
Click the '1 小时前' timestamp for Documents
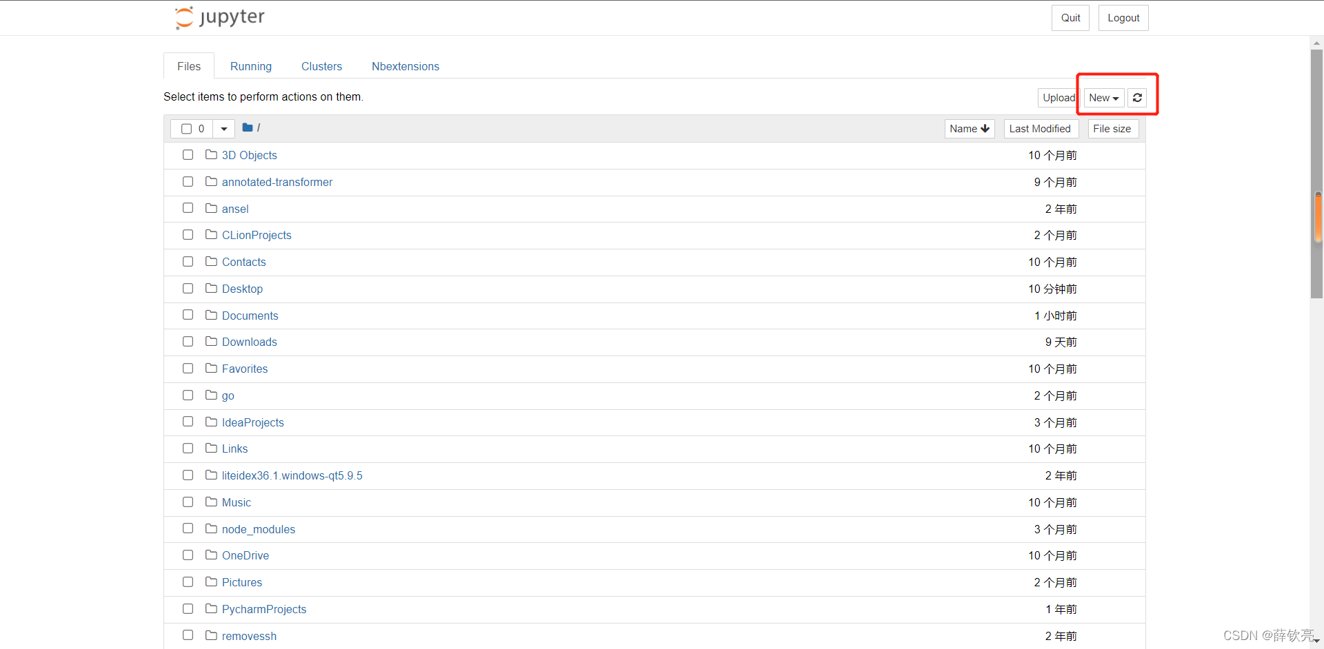tap(1055, 316)
